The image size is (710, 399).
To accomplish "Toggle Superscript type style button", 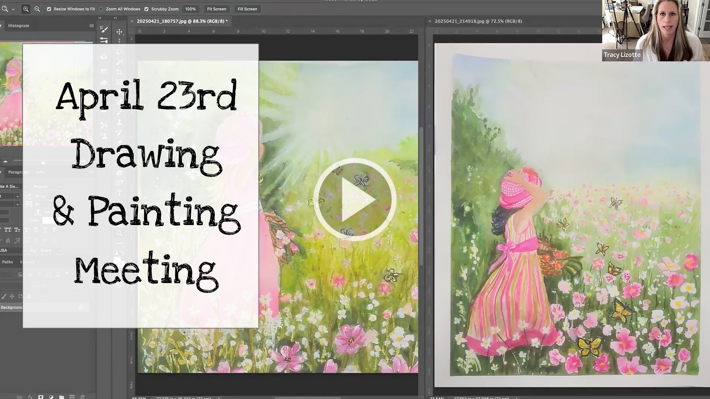I will coord(27,230).
